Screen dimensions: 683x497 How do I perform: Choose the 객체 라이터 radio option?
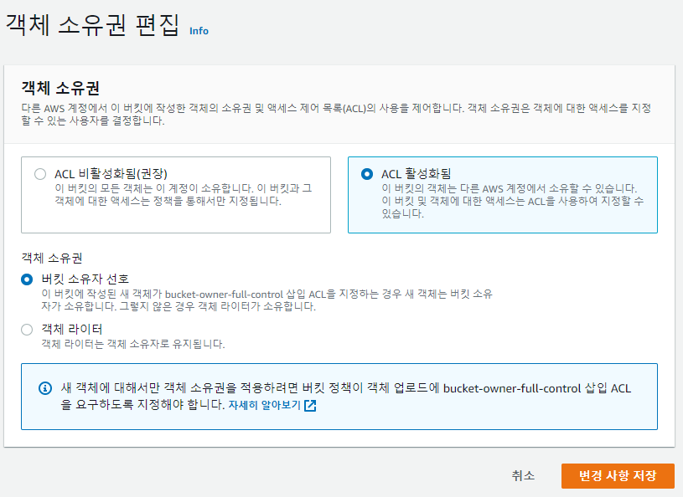(x=27, y=330)
